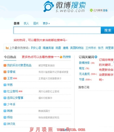
Task: Click the blue 搜索 button
Action: tap(108, 30)
